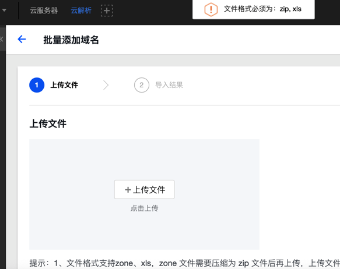340x269 pixels.
Task: Click the 上传文件 section heading
Action: click(48, 124)
